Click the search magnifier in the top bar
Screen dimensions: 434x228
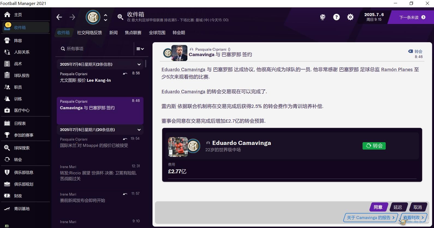120,17
